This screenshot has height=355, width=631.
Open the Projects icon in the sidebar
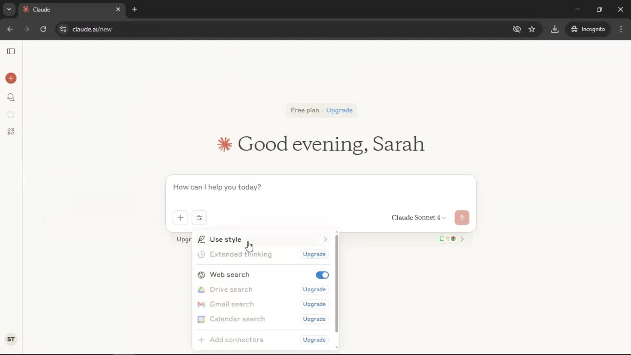11,114
